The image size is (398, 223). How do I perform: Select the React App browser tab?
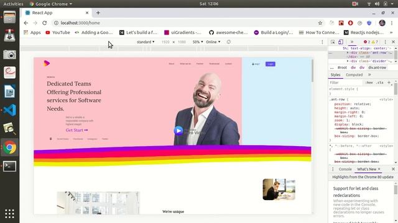[x=57, y=12]
